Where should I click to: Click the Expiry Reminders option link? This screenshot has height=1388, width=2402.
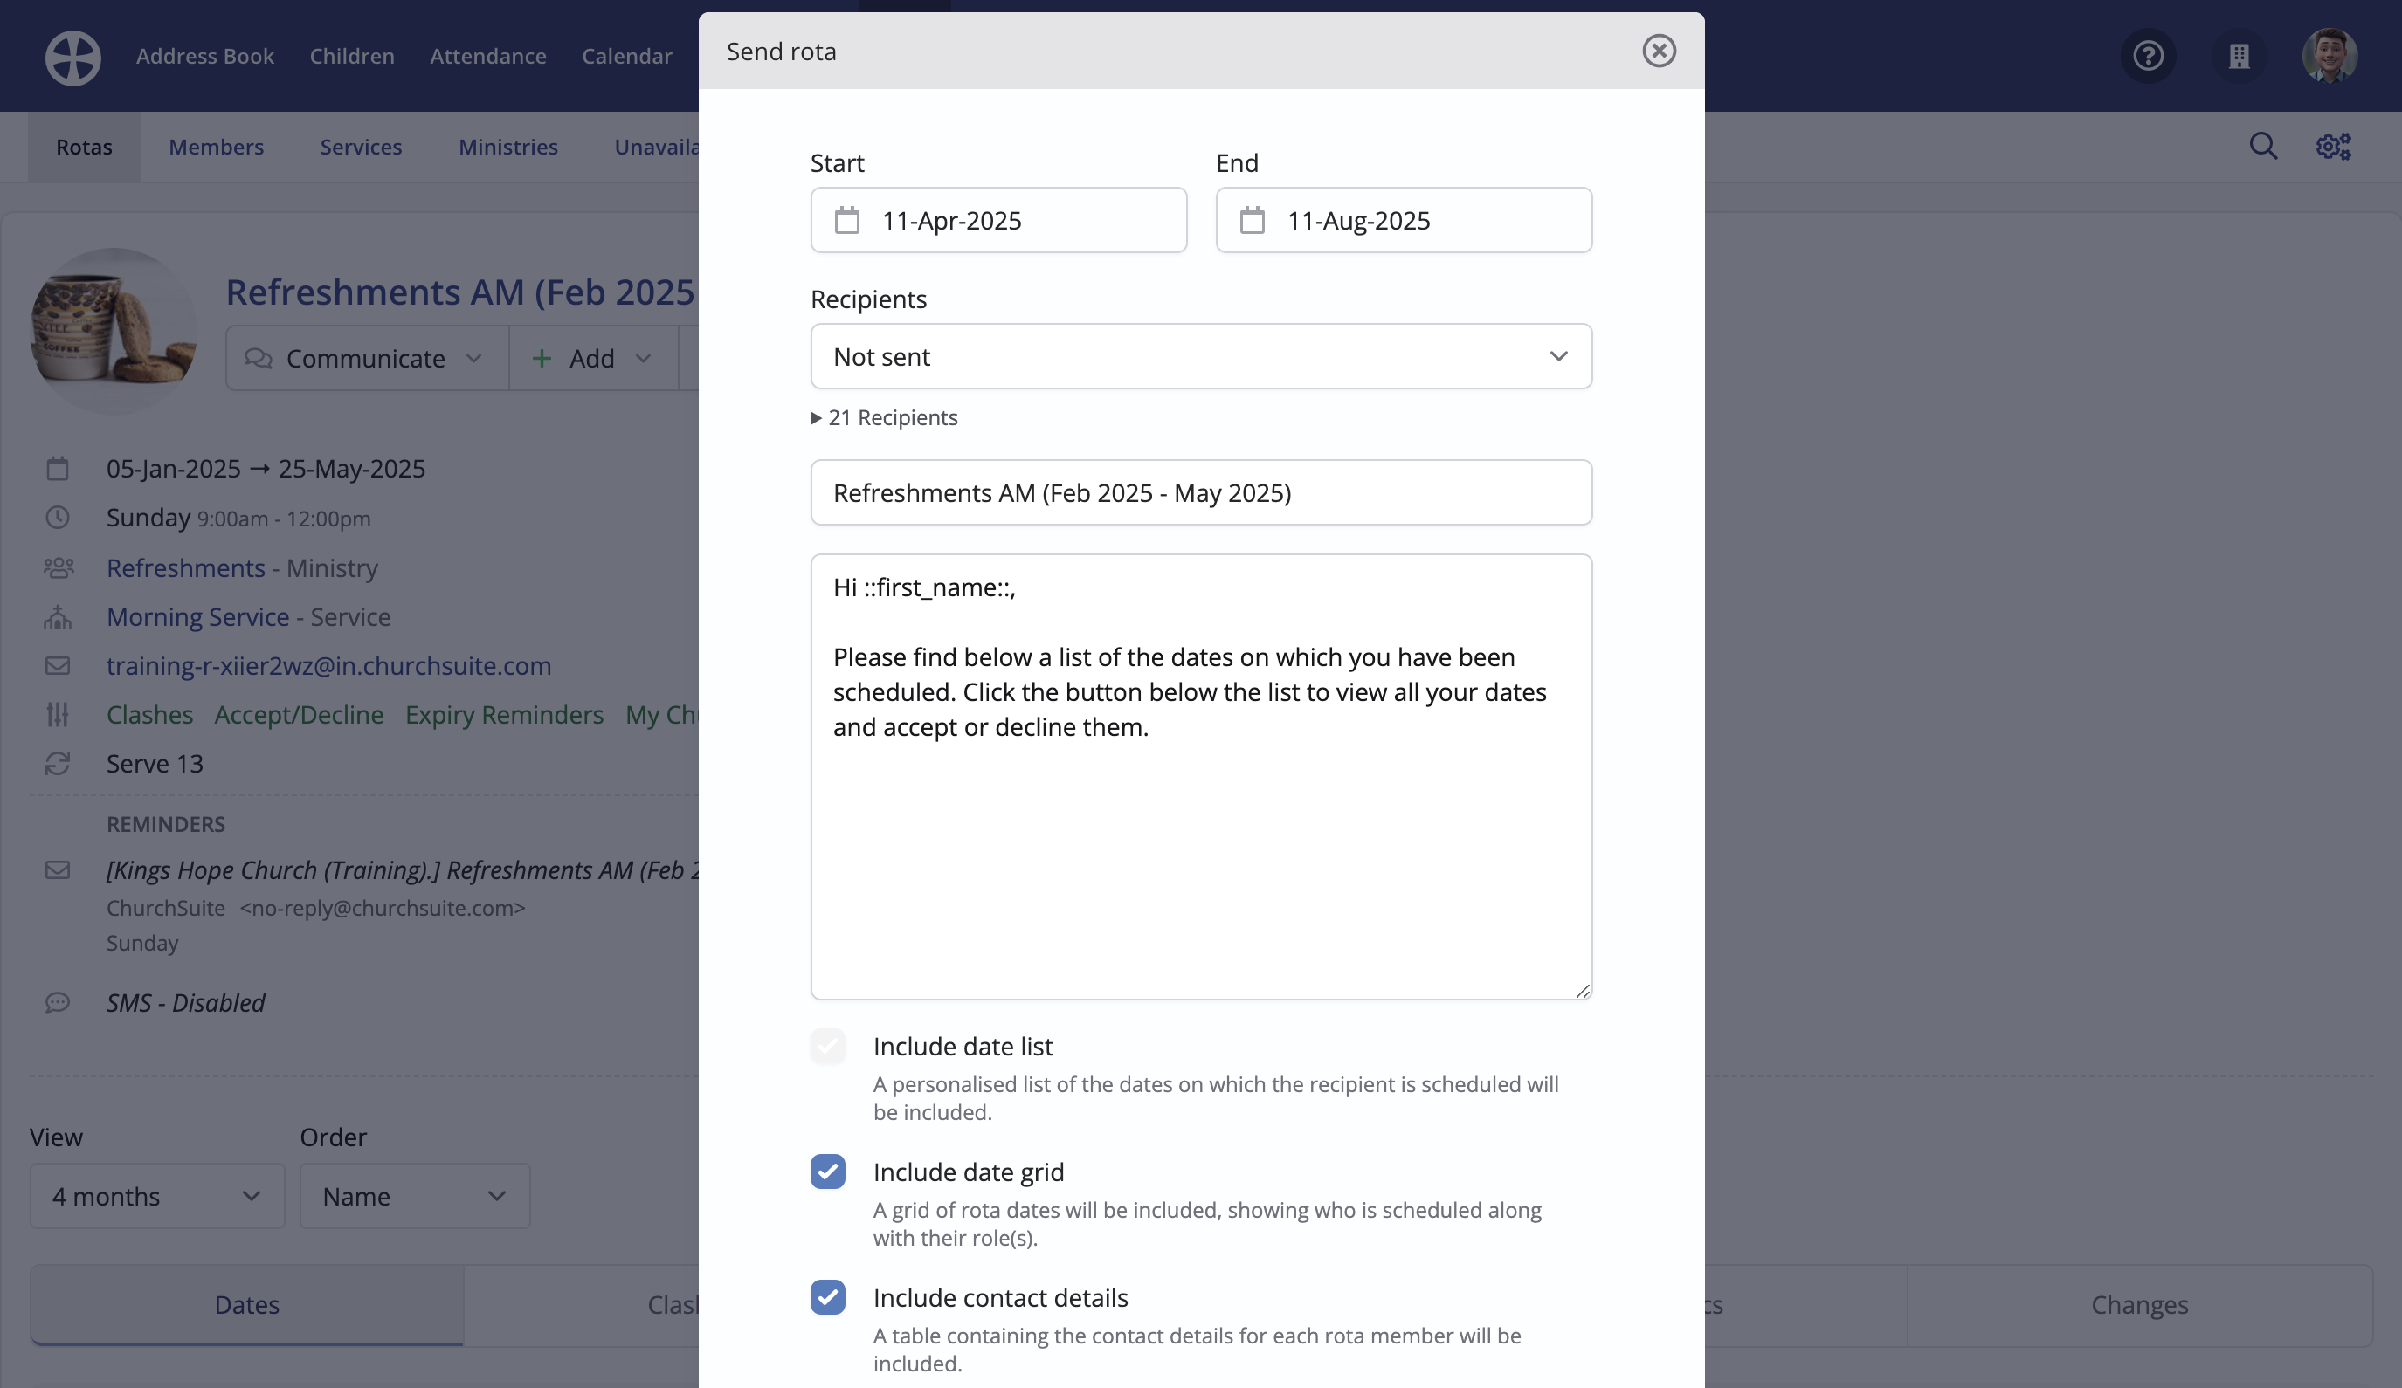pyautogui.click(x=504, y=714)
